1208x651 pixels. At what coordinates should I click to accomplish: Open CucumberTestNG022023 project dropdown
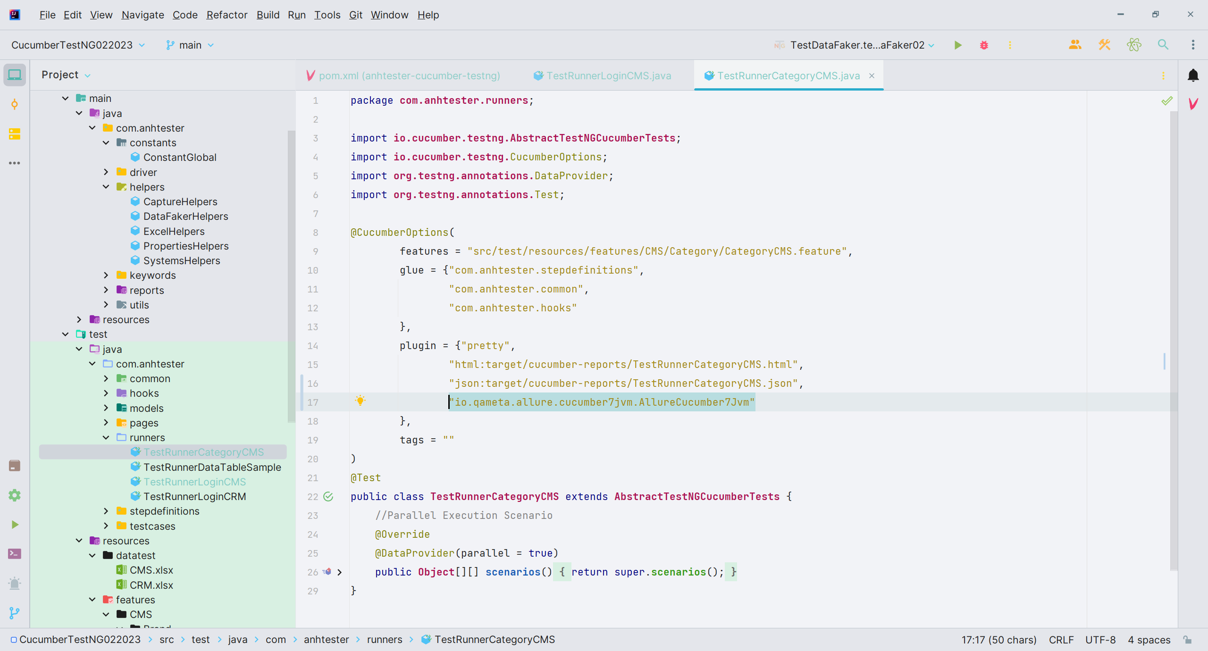(x=78, y=45)
